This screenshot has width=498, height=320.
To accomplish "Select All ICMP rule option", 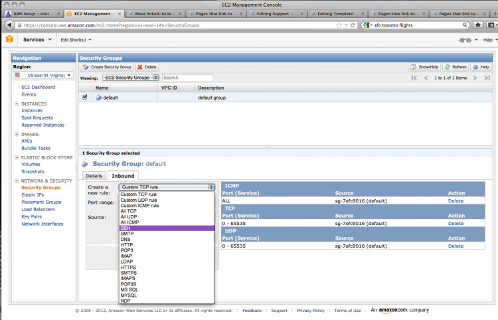I will pyautogui.click(x=167, y=222).
